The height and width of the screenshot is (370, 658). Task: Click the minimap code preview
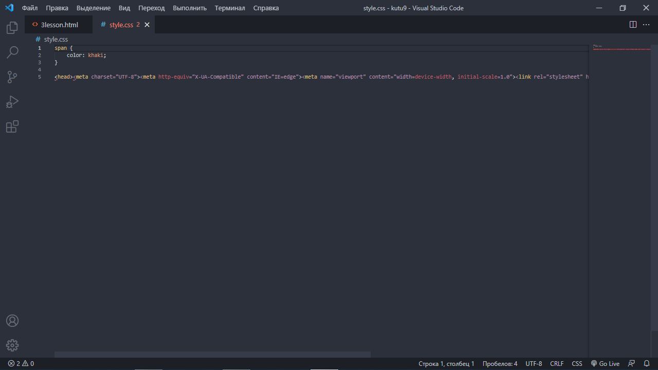[622, 47]
